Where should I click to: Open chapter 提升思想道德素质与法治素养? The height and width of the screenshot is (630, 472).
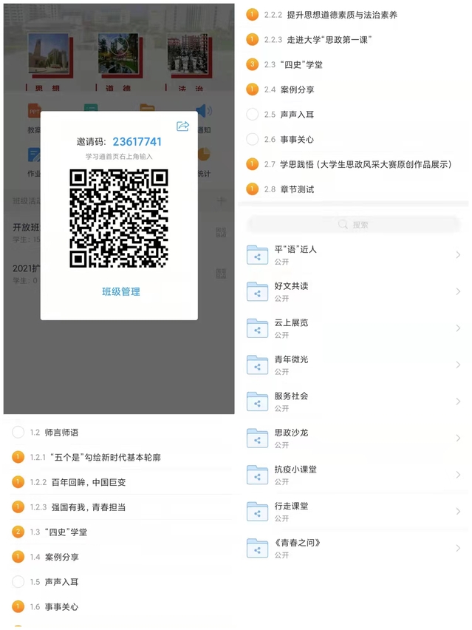(342, 15)
